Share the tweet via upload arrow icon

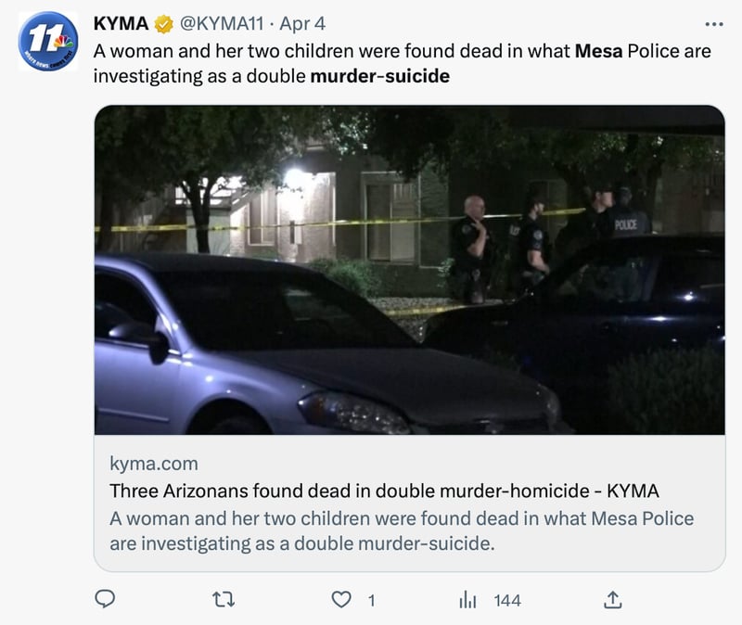coord(612,599)
